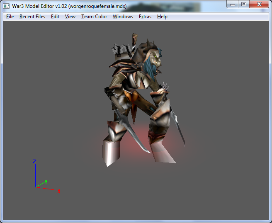This screenshot has height=223, width=272.
Task: Open the Recent Files menu
Action: click(x=32, y=17)
